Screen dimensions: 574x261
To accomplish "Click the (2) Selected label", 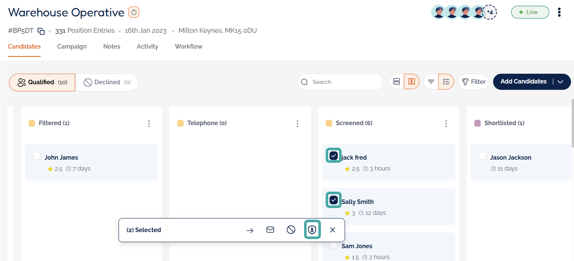I will click(x=144, y=230).
